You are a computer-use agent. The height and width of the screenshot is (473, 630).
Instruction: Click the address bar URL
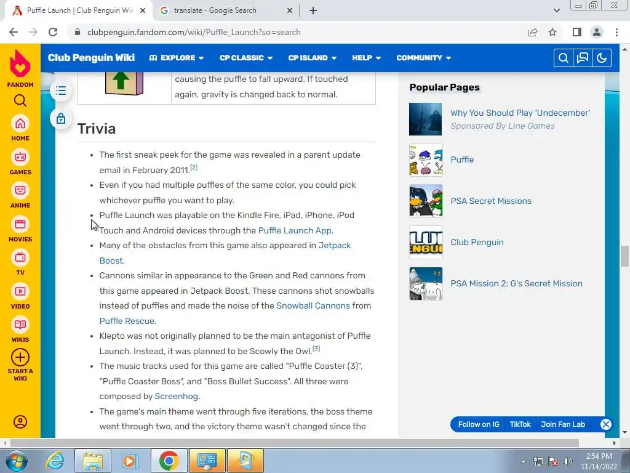point(194,32)
